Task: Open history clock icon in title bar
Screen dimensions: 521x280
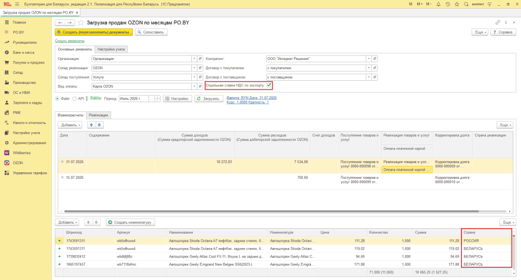Action: coord(448,4)
